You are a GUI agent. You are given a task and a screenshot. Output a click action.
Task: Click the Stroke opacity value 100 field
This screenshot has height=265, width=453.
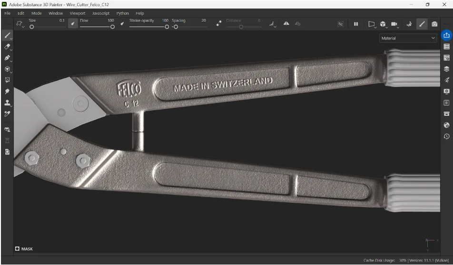coord(165,20)
